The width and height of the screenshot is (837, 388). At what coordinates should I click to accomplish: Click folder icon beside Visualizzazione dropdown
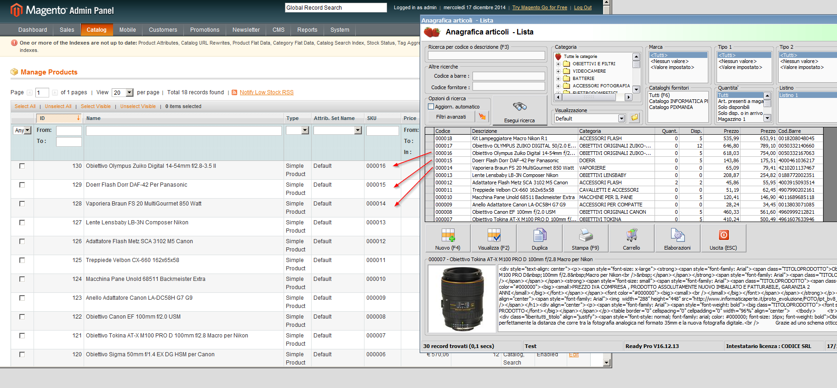(634, 118)
